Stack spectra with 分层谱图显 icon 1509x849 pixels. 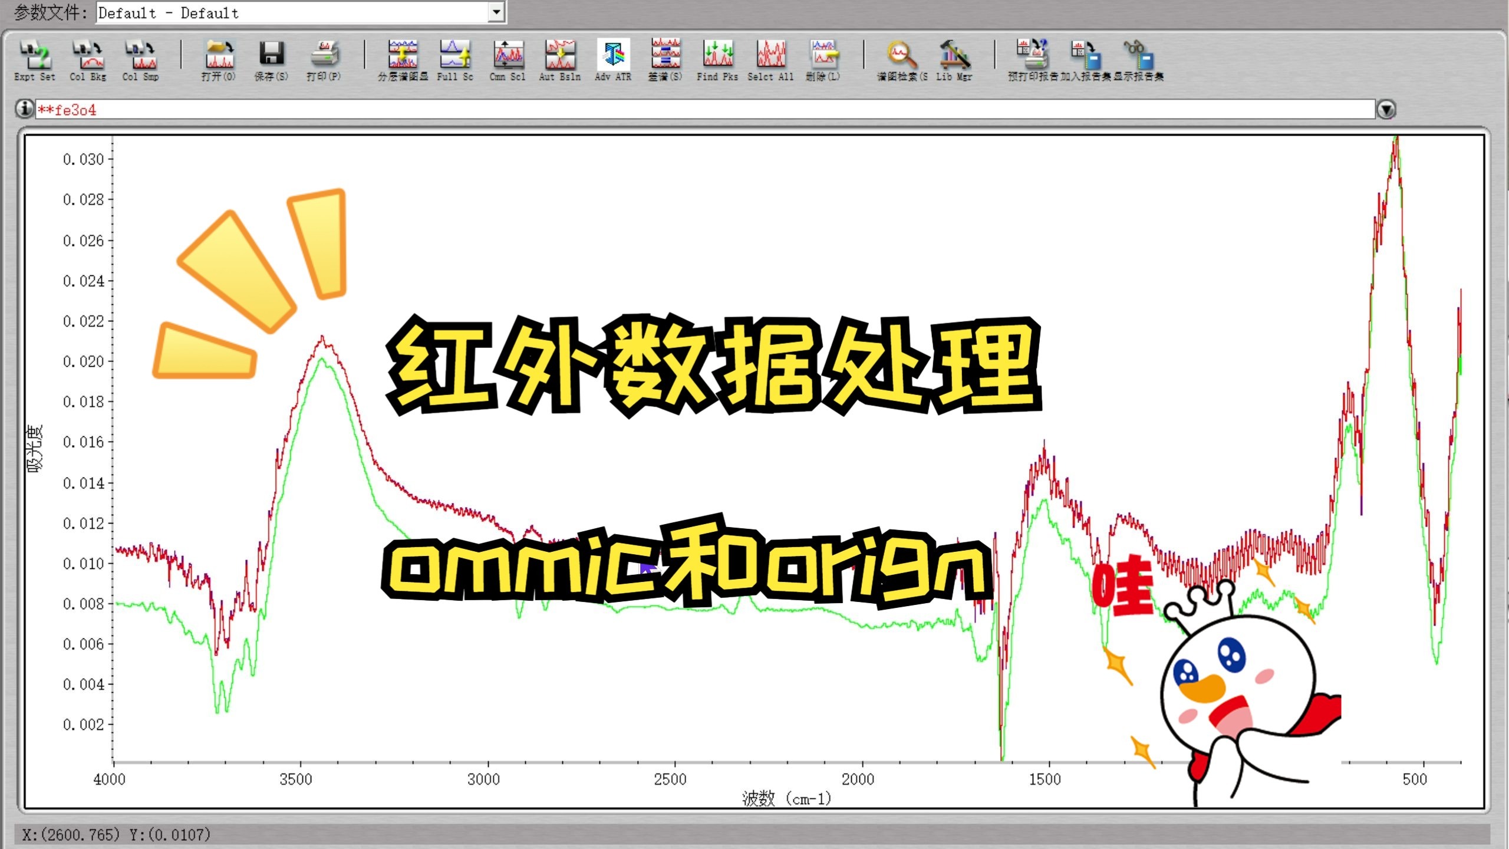pos(403,60)
